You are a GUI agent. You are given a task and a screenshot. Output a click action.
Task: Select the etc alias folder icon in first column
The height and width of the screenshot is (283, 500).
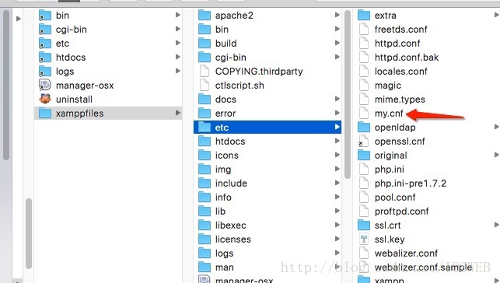pyautogui.click(x=45, y=44)
